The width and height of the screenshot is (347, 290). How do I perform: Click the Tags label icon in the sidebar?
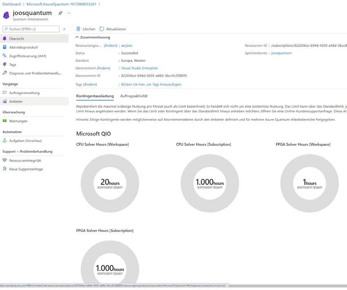[x=4, y=64]
